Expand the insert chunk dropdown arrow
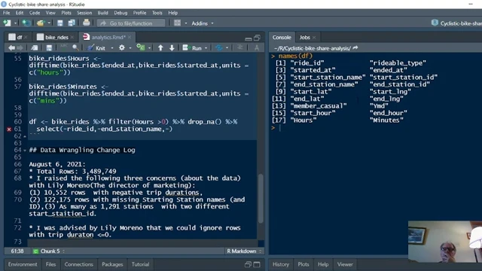The image size is (482, 271). tap(149, 48)
